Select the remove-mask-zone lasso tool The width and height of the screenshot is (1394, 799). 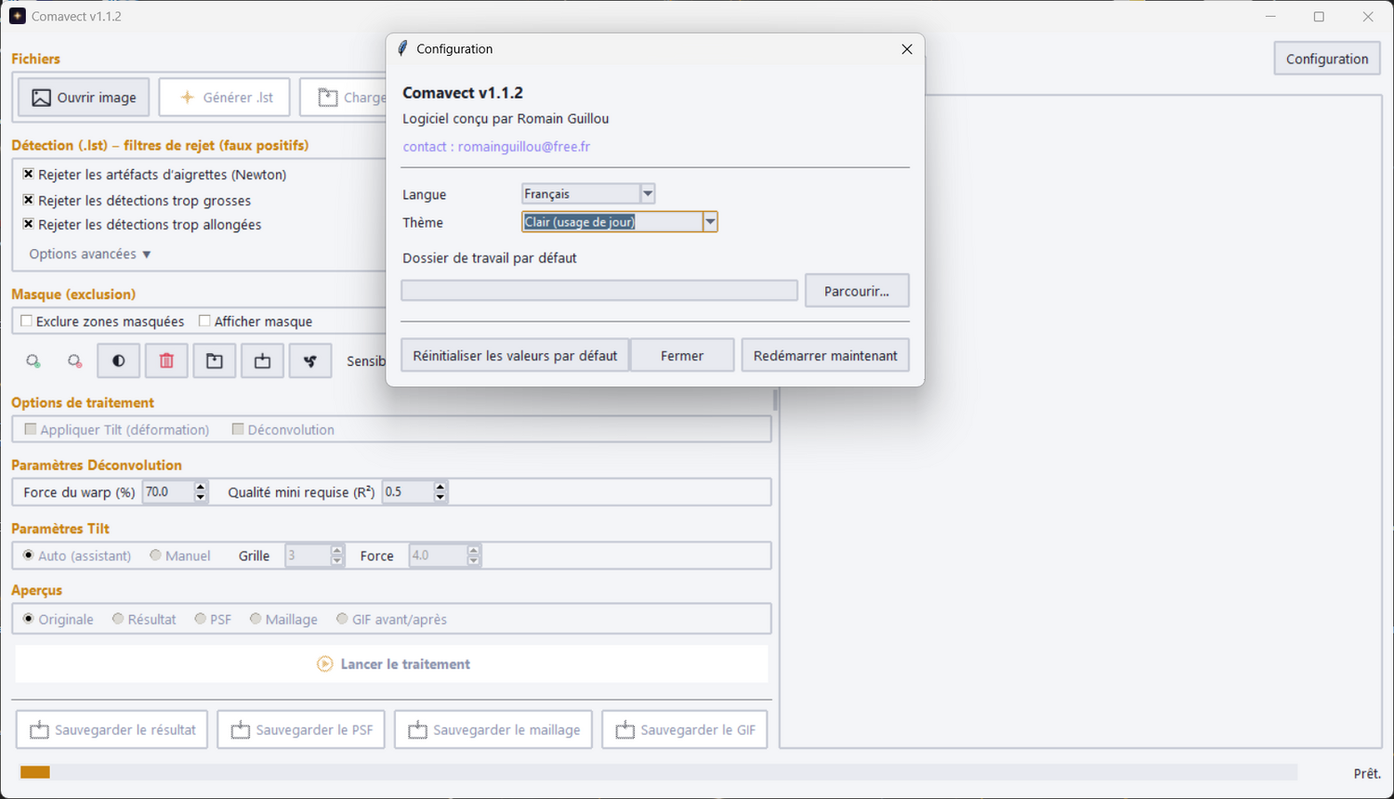click(x=75, y=361)
